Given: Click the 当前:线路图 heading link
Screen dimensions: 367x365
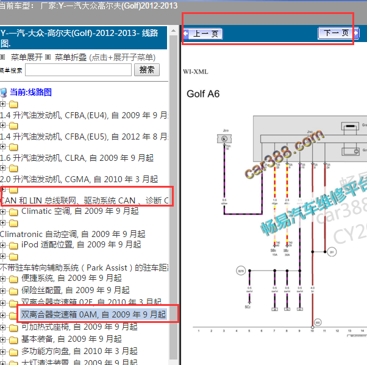Looking at the screenshot, I should 30,92.
